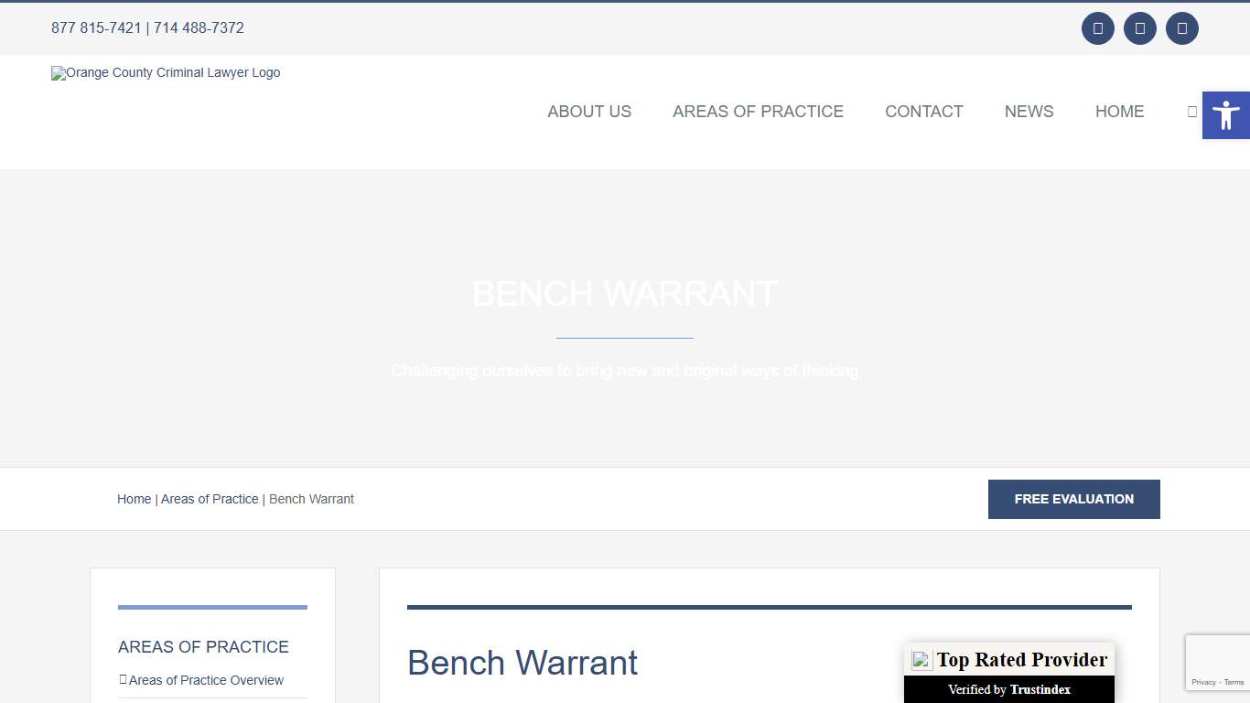Click the Orange County Criminal Lawyer logo
Screen dimensions: 1250x703
(166, 72)
